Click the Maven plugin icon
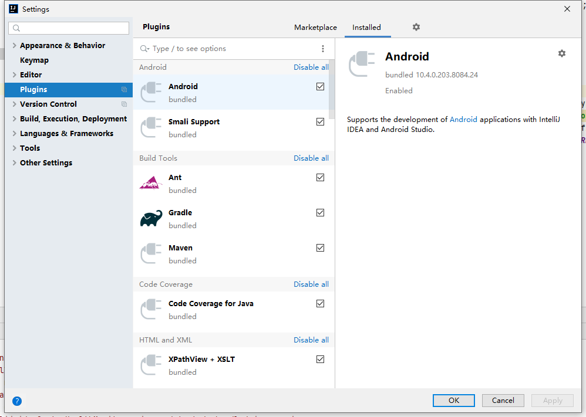The width and height of the screenshot is (586, 417). tap(151, 253)
